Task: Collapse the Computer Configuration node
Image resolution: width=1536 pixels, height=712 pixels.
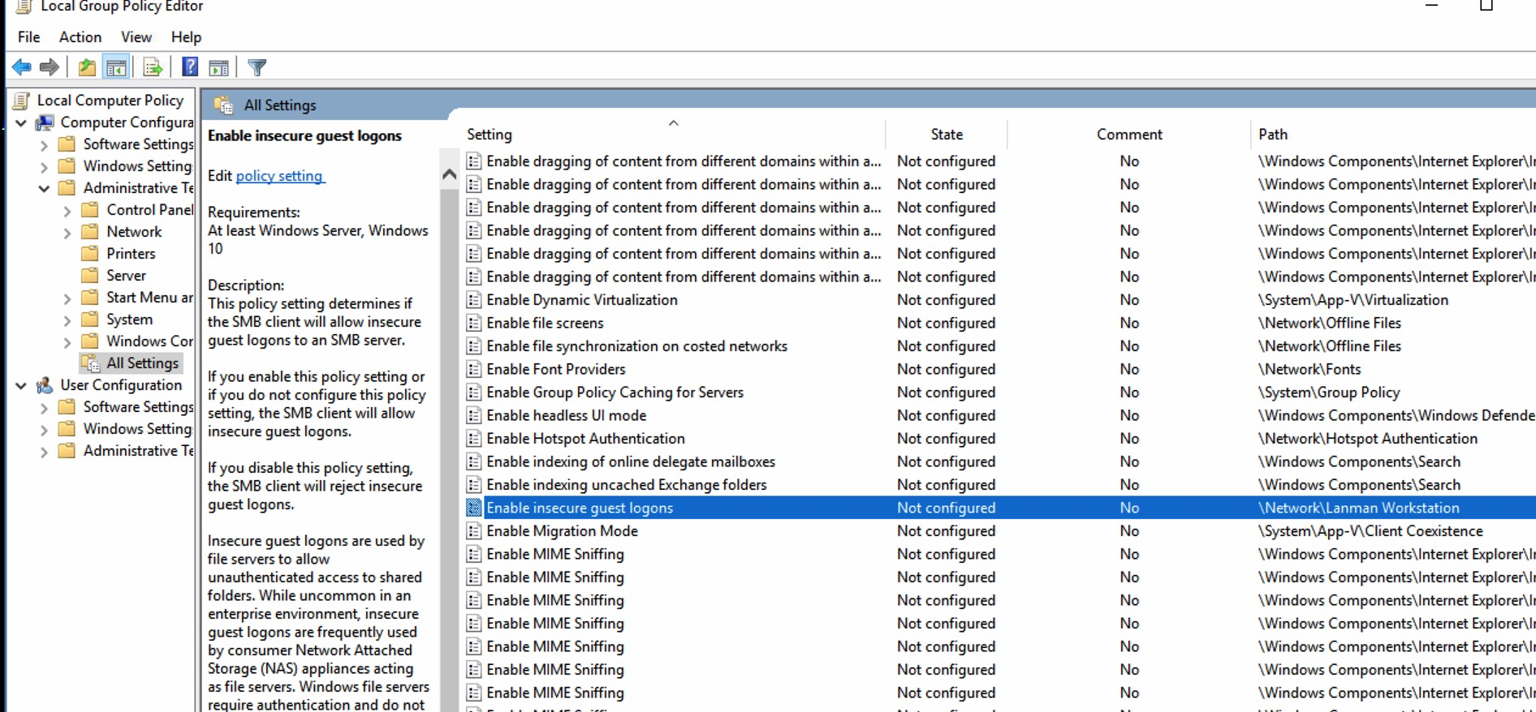Action: 21,123
